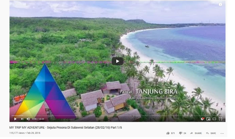The image size is (235, 139).
Task: Click the video progress bar
Action: pyautogui.click(x=117, y=116)
